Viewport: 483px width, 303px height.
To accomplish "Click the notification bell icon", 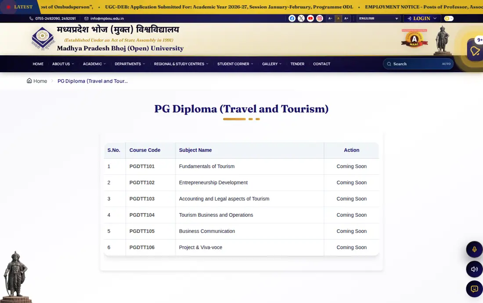I will 475,50.
